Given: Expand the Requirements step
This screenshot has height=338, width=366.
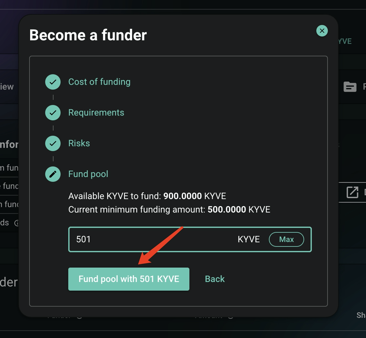Looking at the screenshot, I should pos(96,113).
